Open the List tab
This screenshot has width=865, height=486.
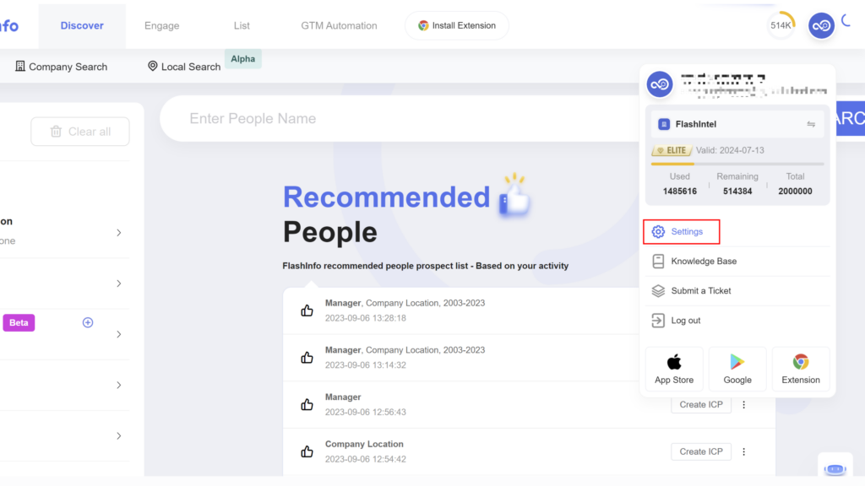tap(242, 25)
